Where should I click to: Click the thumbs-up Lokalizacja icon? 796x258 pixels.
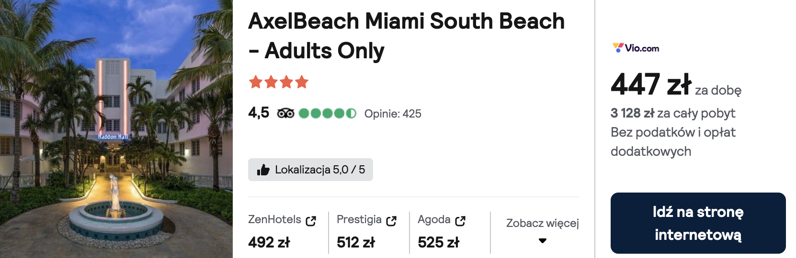coord(263,170)
